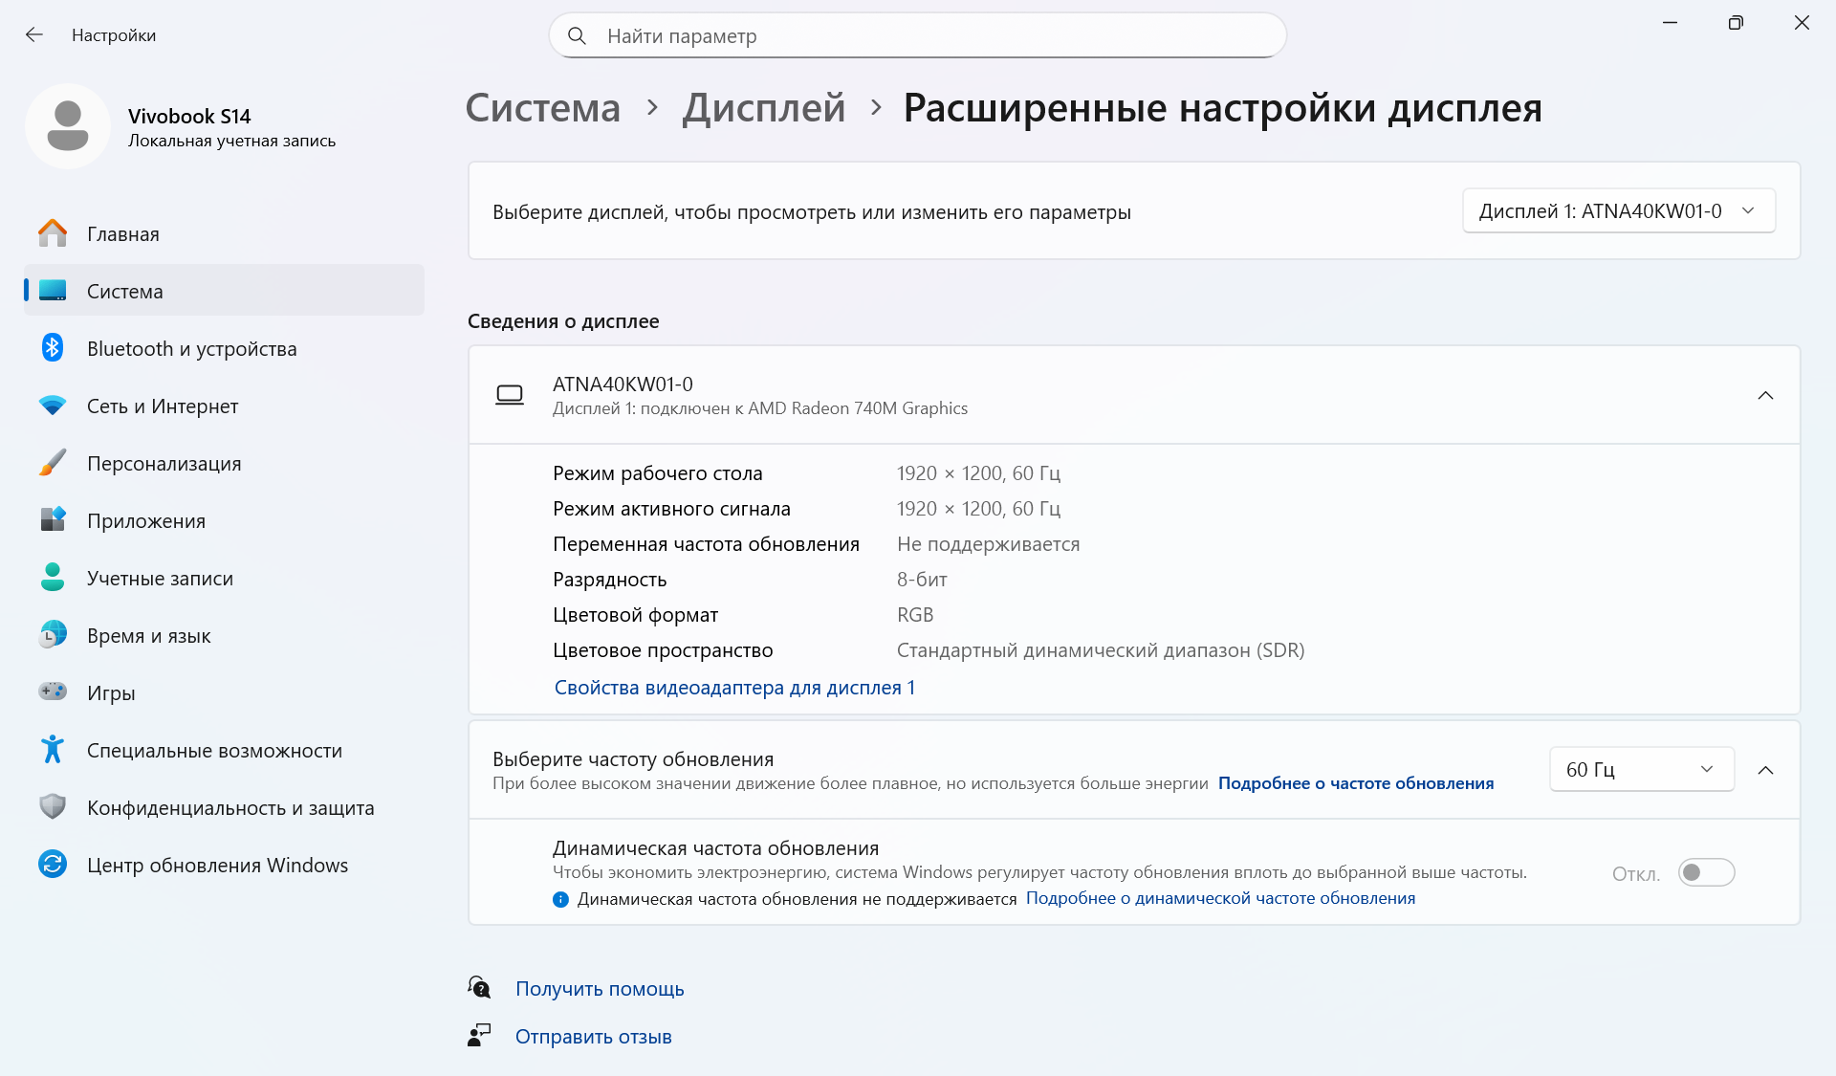Open Учетные записи section
The height and width of the screenshot is (1076, 1836).
pyautogui.click(x=224, y=578)
